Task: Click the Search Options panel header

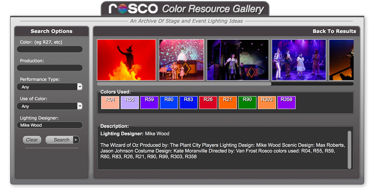Action: pyautogui.click(x=52, y=31)
